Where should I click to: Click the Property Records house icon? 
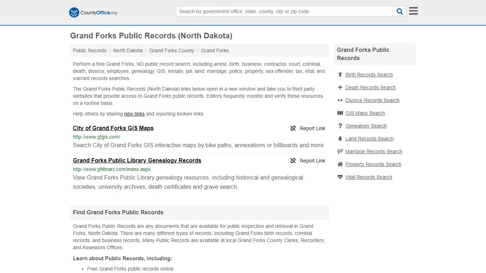(340, 164)
